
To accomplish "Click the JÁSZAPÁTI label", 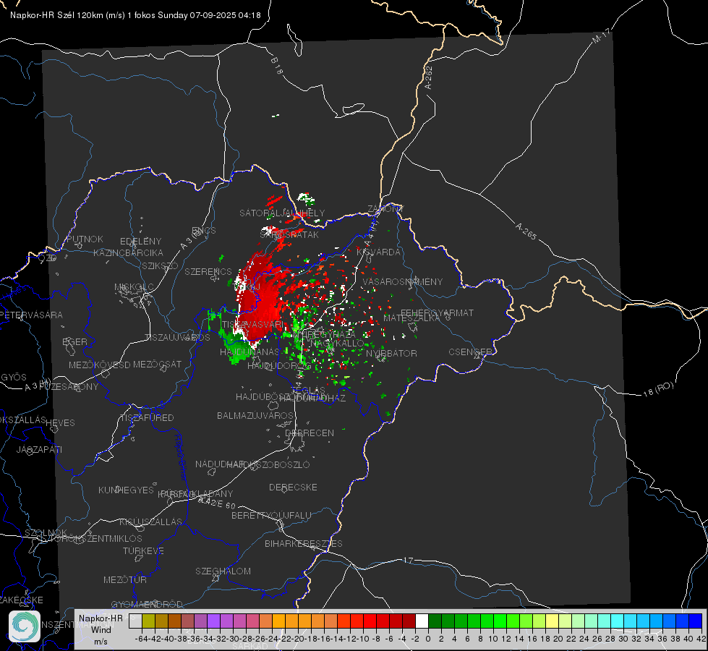I will [39, 450].
